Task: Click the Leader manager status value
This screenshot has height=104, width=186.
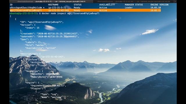Action: [x=129, y=8]
